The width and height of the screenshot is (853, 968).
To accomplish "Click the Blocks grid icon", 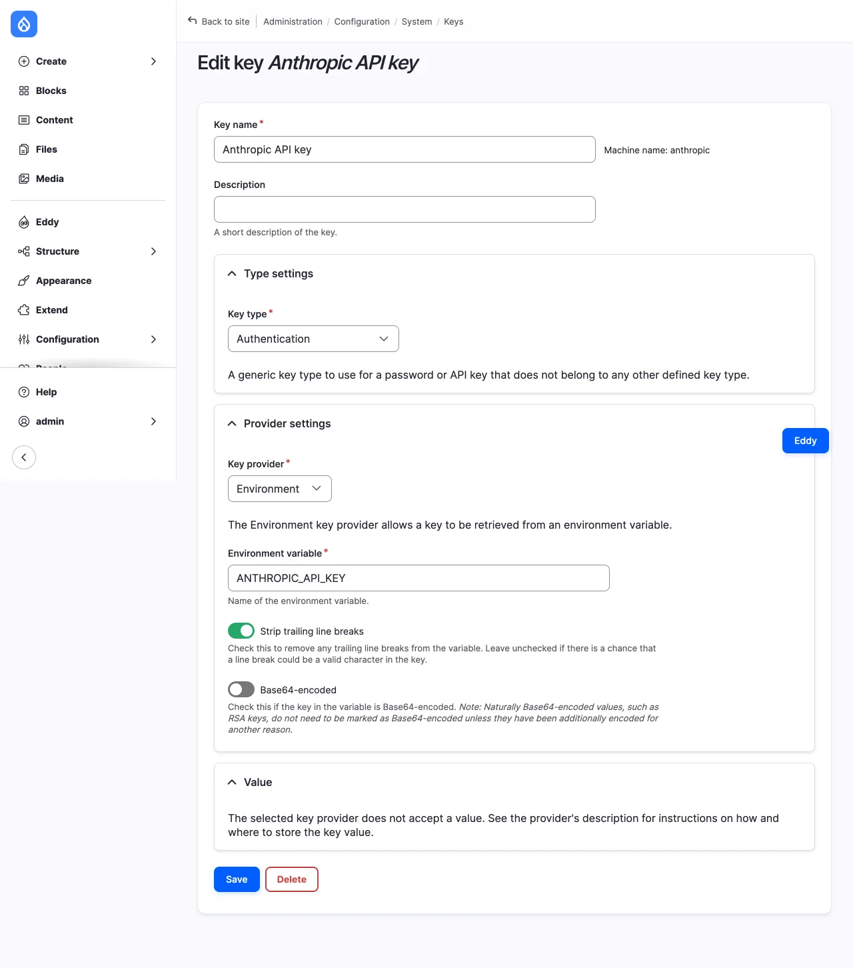I will click(x=24, y=91).
